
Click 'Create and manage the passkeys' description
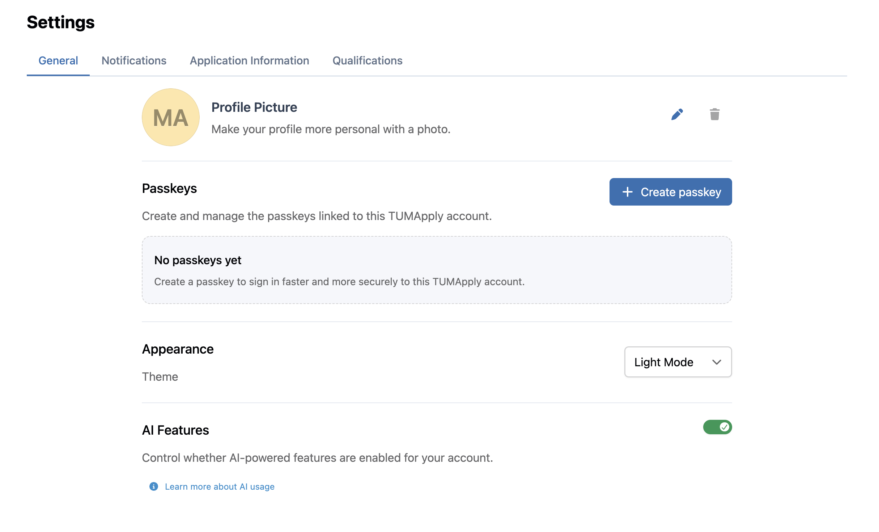pyautogui.click(x=317, y=216)
